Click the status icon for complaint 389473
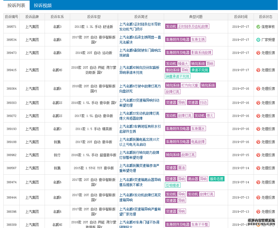The image size is (278, 228). tap(258, 53)
